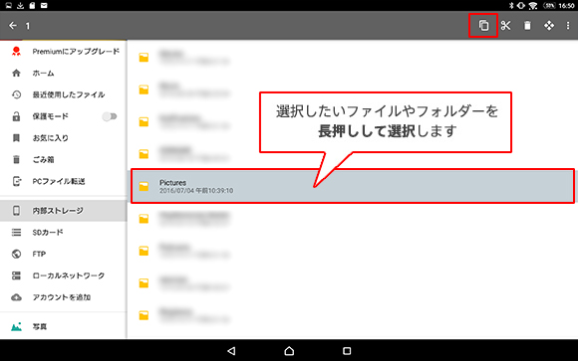Tap the Android back navigation button
578x361 pixels.
tap(231, 351)
